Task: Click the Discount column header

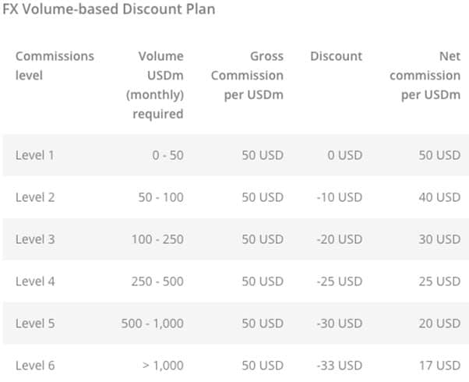Action: (337, 56)
